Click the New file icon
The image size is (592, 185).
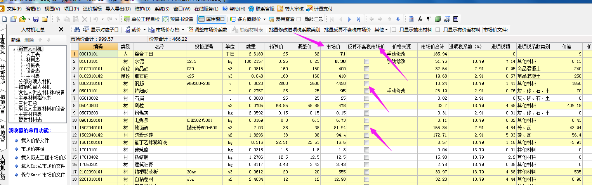pyautogui.click(x=4, y=19)
